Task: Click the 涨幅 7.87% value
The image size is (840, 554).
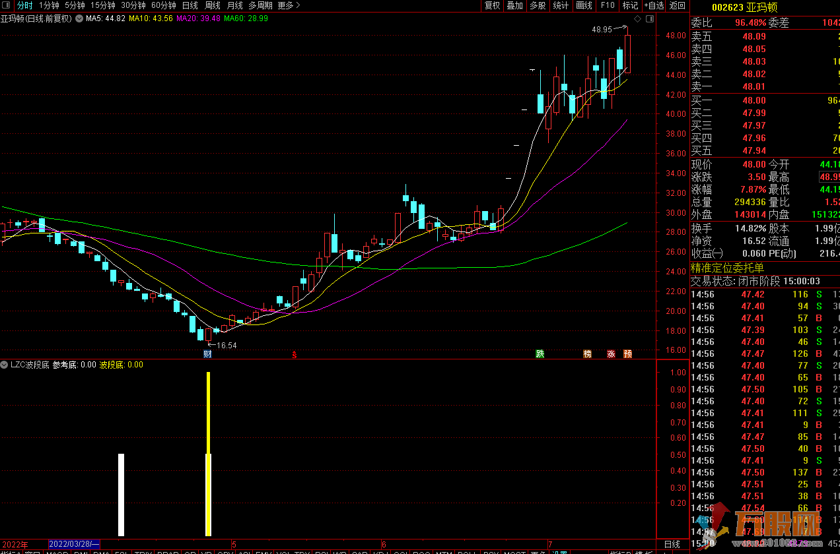Action: point(752,190)
